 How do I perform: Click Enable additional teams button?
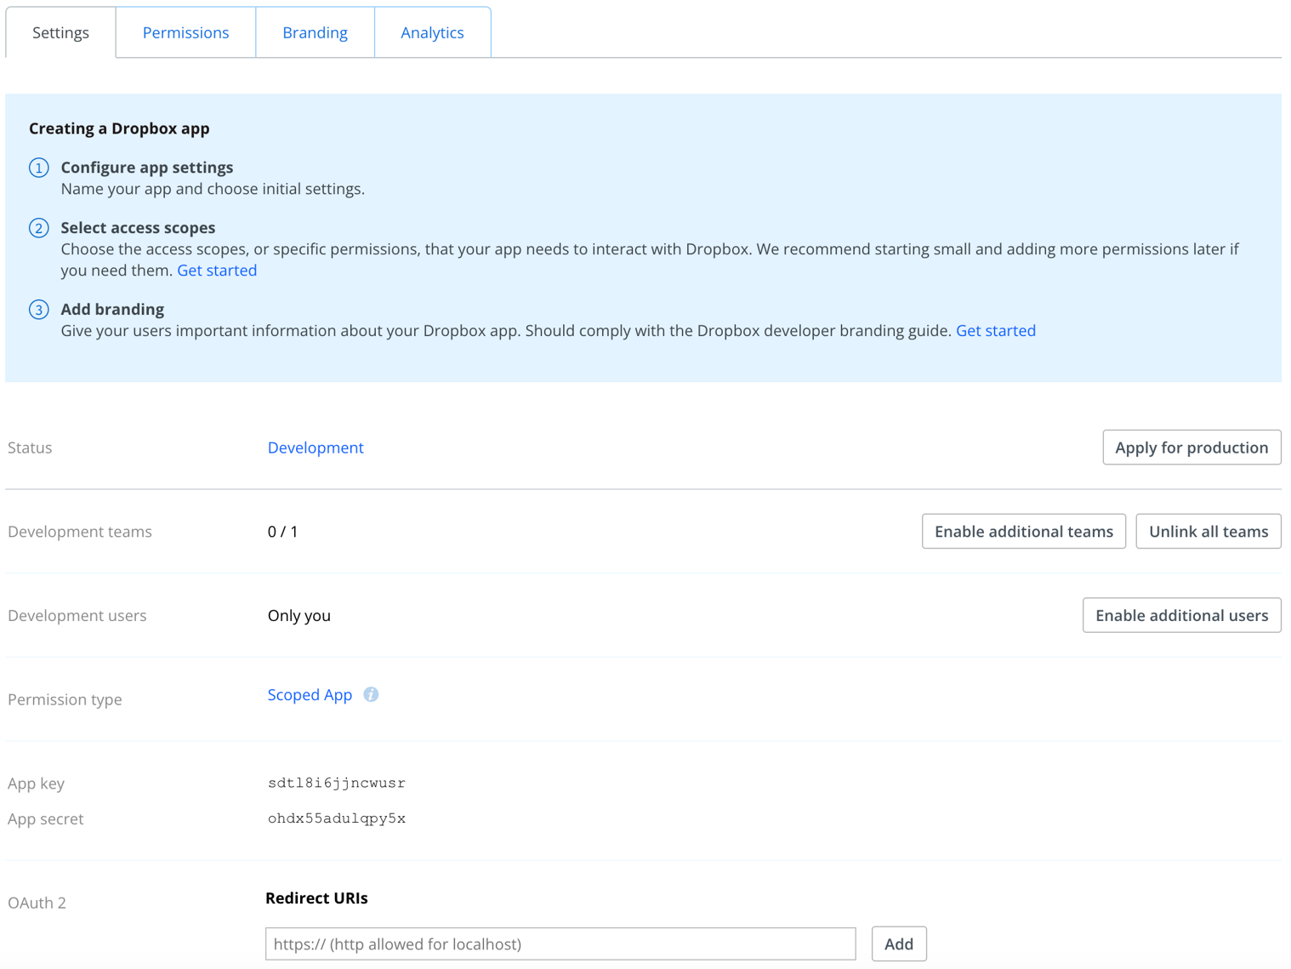click(1023, 532)
